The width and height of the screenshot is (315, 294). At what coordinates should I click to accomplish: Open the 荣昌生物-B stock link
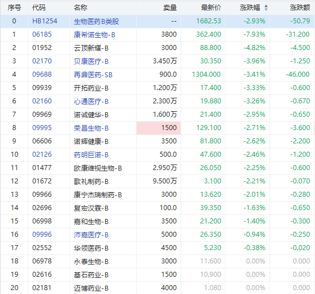tap(91, 128)
